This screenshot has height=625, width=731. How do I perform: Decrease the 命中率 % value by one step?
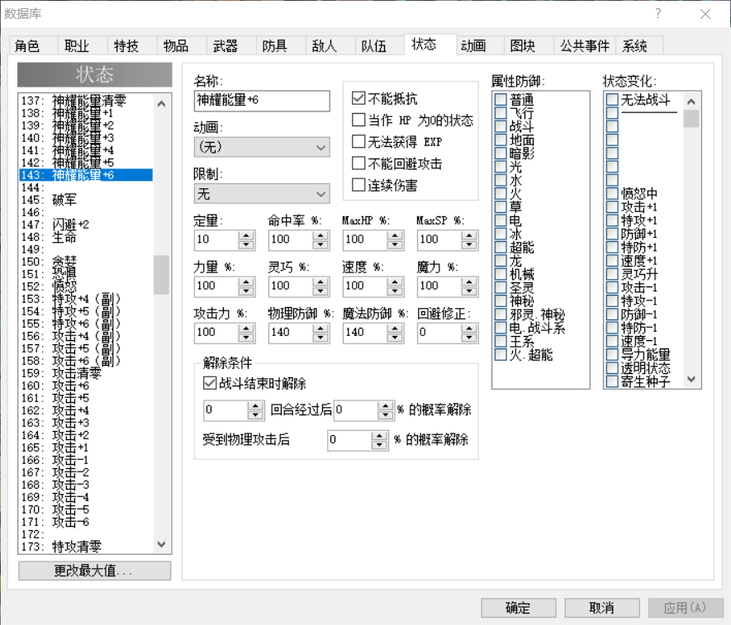coord(320,244)
